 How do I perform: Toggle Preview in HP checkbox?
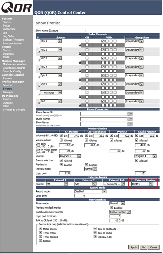(x=95, y=237)
